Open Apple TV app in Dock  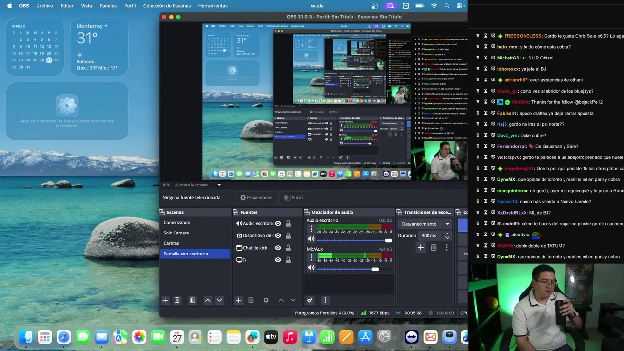tap(271, 336)
